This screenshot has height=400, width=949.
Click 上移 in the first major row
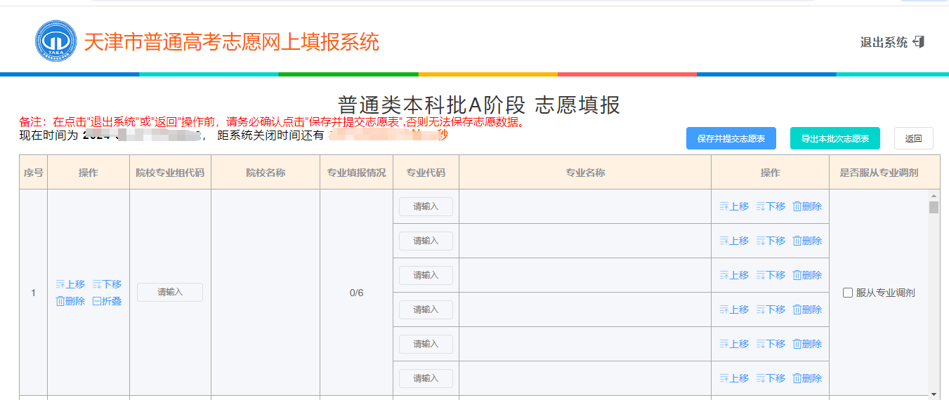[x=734, y=206]
